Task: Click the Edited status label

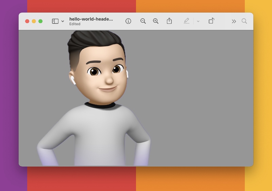Action: (x=75, y=24)
